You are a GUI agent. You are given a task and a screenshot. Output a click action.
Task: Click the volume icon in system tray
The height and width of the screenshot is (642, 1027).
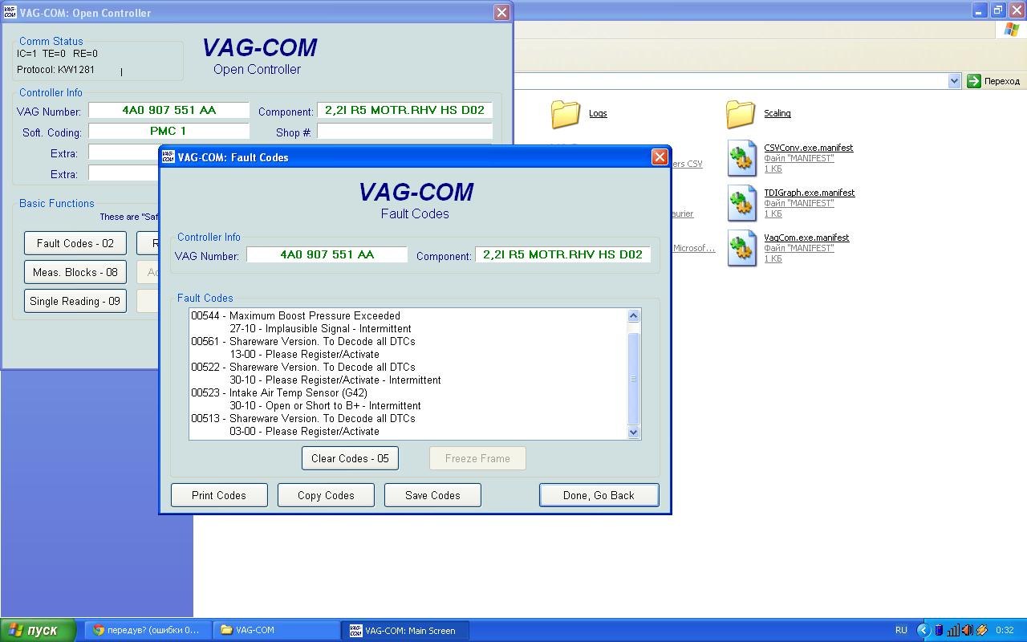[967, 631]
